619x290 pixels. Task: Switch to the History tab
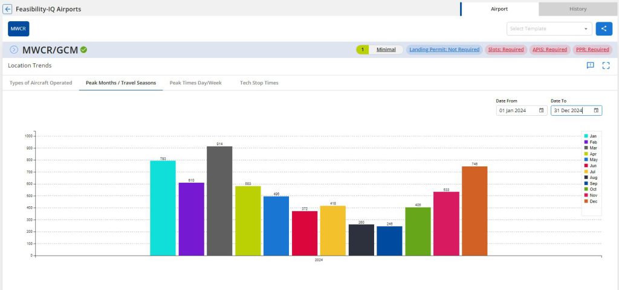point(577,9)
